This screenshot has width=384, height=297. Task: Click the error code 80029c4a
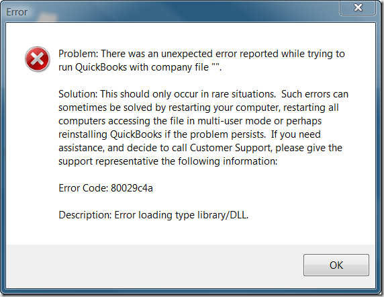132,188
